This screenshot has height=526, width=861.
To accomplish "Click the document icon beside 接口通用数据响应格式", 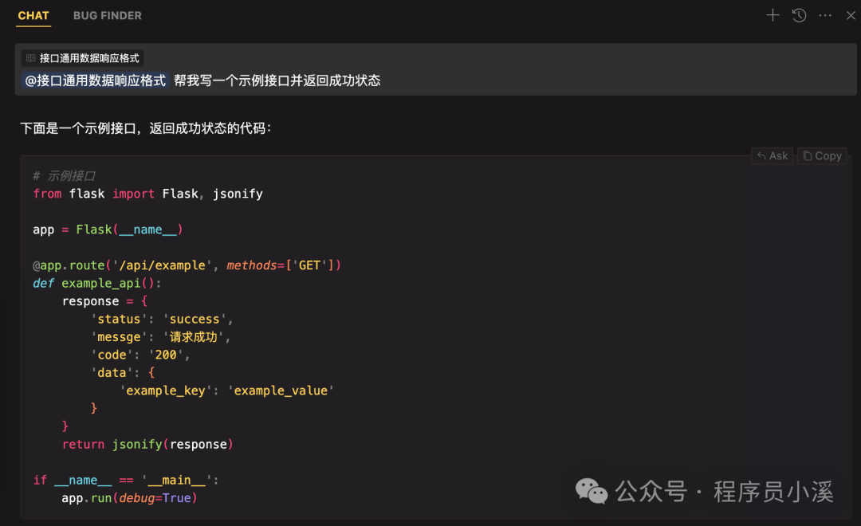I will point(30,57).
